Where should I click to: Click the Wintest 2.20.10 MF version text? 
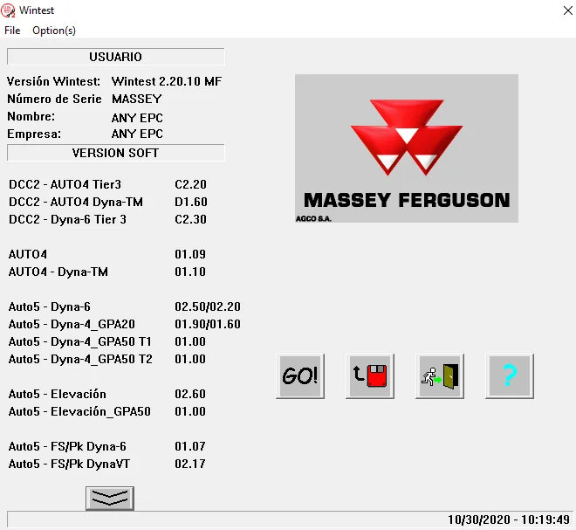[x=168, y=81]
